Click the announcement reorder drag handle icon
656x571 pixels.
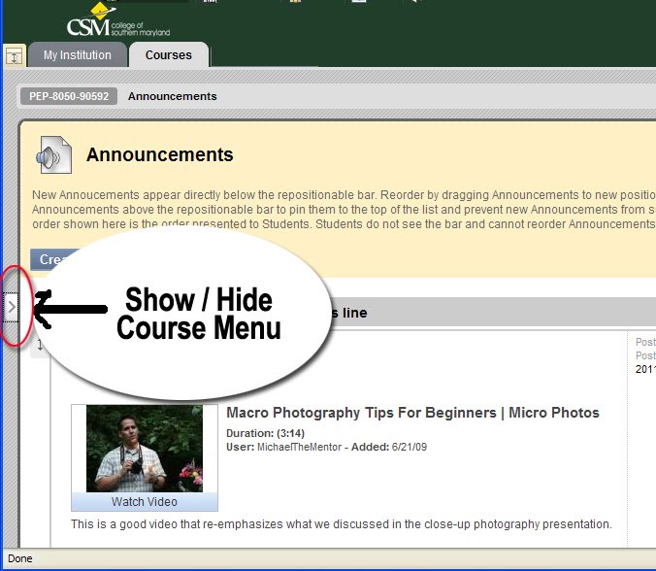point(40,346)
